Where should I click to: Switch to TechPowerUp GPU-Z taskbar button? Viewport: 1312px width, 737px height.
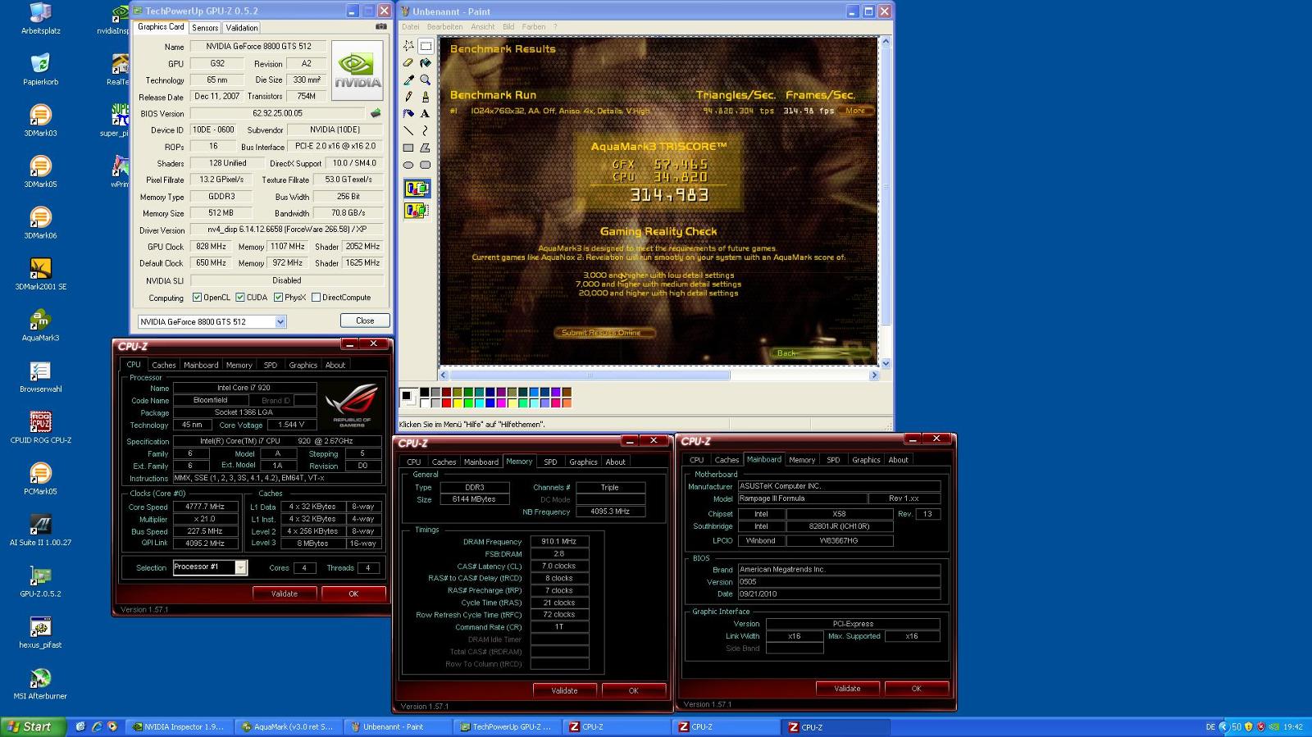(506, 727)
